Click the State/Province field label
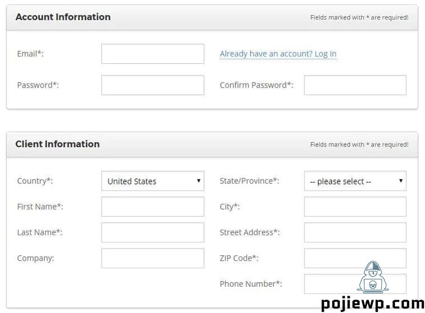The image size is (425, 313). (249, 181)
